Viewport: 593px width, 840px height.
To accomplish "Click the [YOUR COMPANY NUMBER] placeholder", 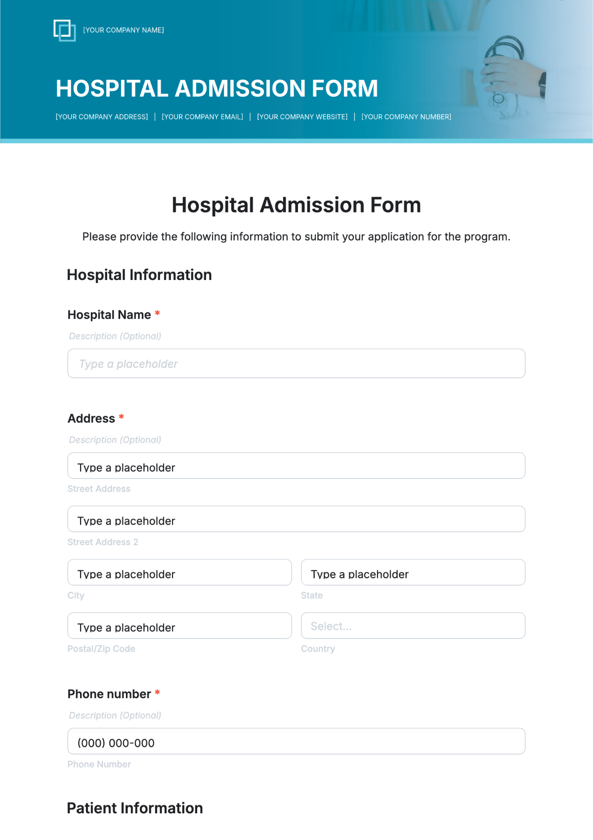I will click(x=406, y=117).
